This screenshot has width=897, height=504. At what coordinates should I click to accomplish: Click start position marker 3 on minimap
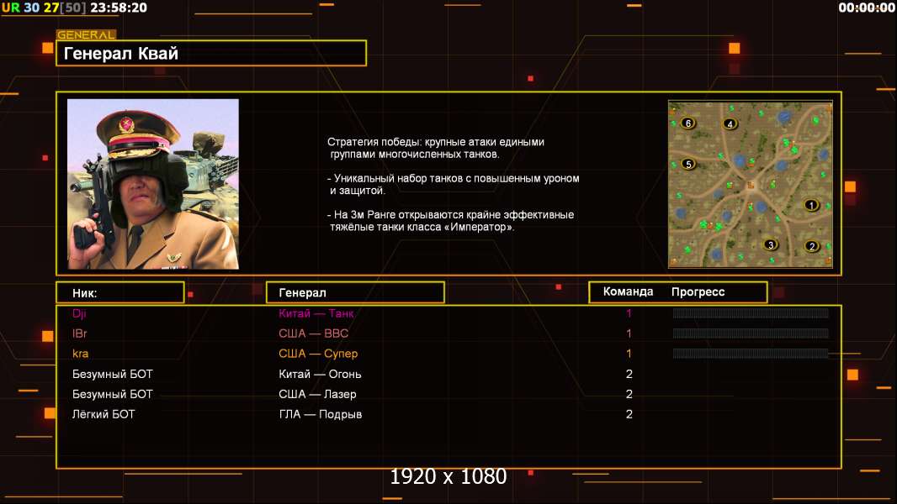tap(771, 245)
